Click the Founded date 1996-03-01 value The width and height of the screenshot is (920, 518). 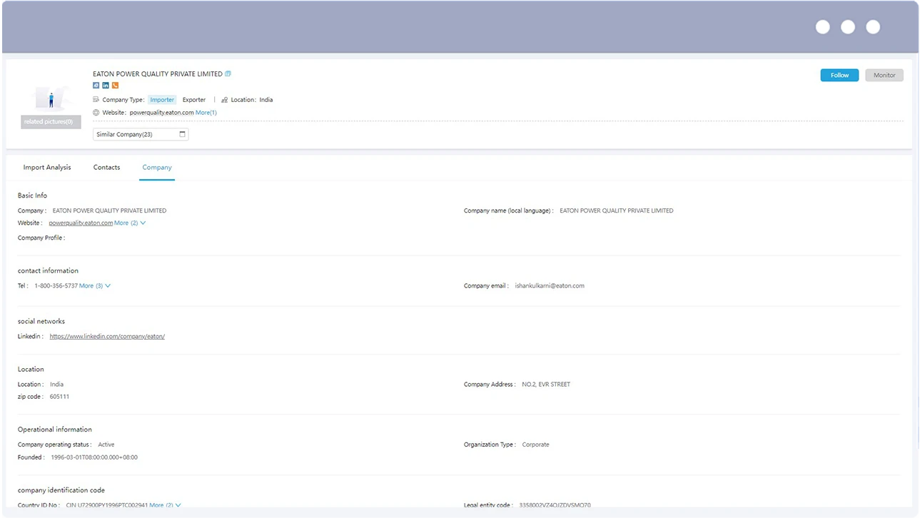point(94,457)
